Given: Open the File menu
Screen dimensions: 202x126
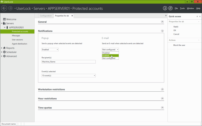Looking at the screenshot, I should click(x=176, y=8).
